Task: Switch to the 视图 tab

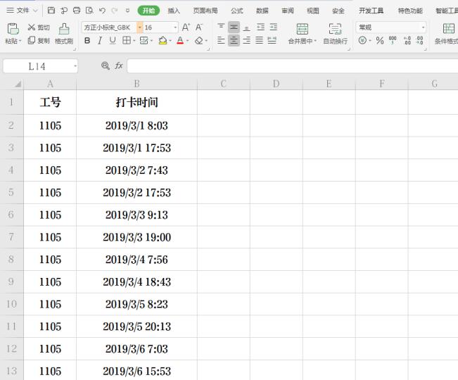Action: (313, 11)
